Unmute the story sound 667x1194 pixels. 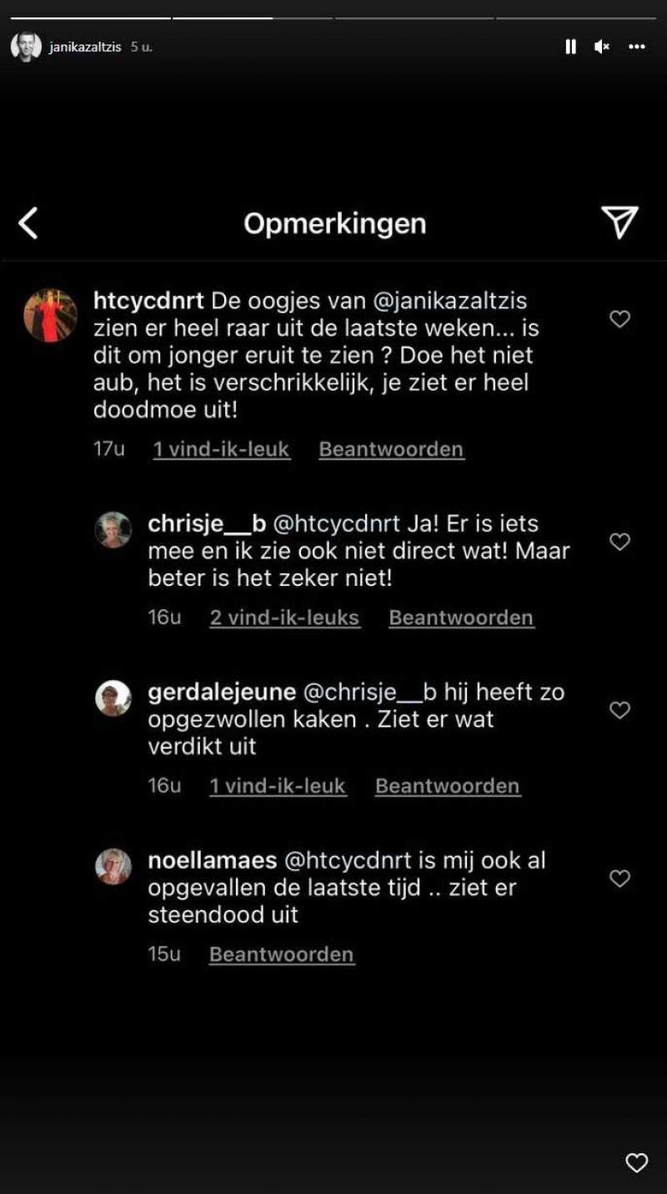tap(602, 47)
